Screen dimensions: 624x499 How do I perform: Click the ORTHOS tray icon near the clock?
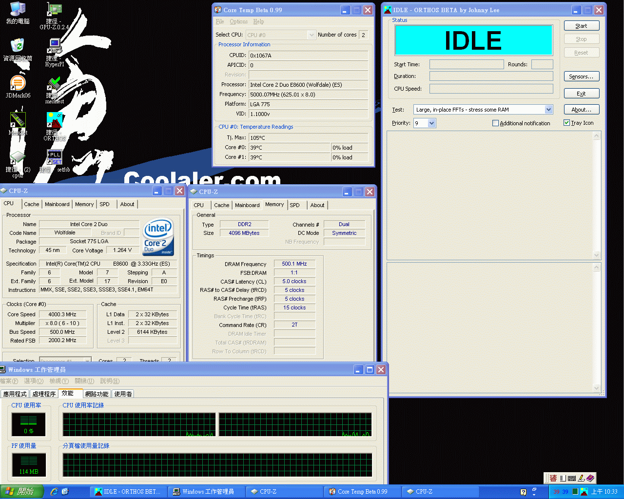[584, 492]
